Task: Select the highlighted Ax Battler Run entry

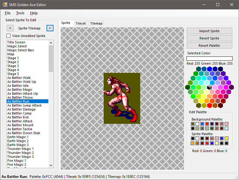Action: (x=28, y=101)
